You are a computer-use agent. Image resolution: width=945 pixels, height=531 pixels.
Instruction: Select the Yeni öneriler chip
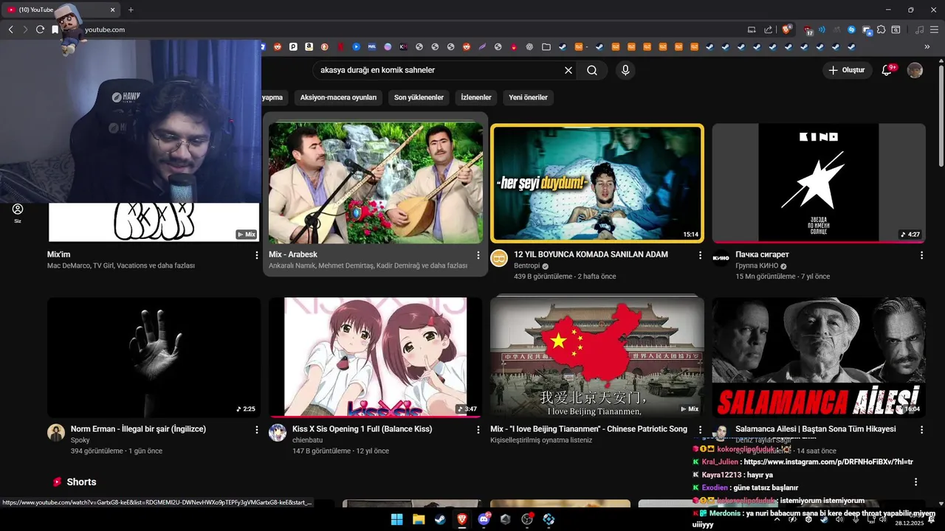pyautogui.click(x=529, y=97)
